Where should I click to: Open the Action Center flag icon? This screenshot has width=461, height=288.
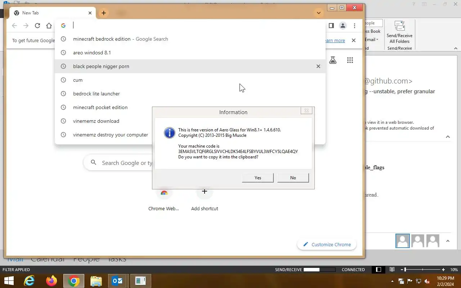[410, 281]
